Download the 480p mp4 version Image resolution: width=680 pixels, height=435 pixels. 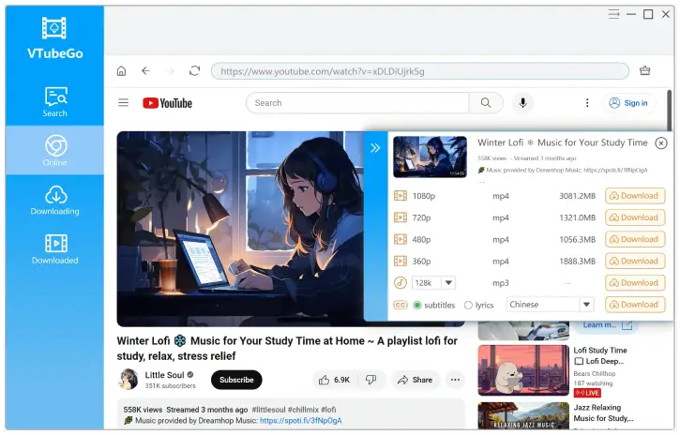click(635, 239)
